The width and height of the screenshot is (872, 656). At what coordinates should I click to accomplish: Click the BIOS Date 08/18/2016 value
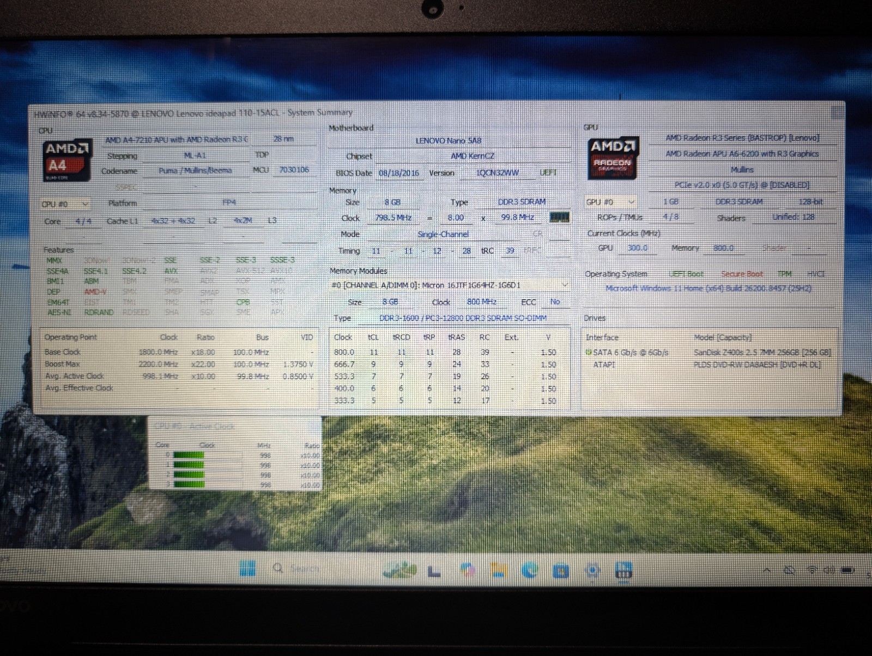(x=399, y=173)
